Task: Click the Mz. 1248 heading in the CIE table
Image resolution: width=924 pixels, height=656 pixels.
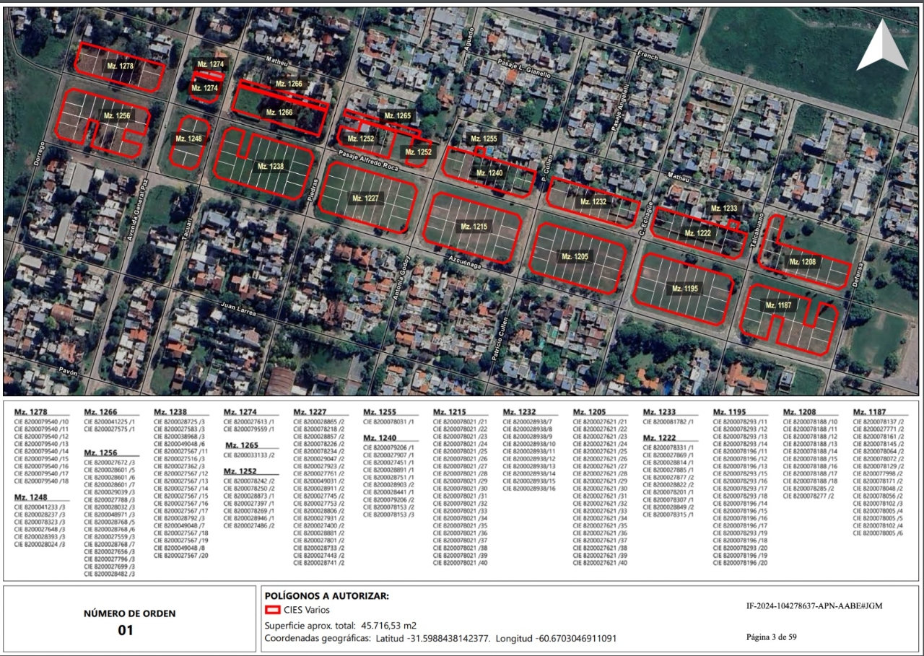Action: tap(30, 497)
